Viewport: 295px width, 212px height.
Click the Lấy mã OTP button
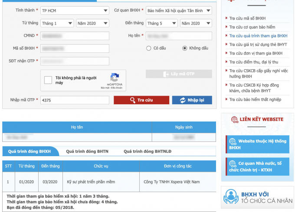point(179,74)
